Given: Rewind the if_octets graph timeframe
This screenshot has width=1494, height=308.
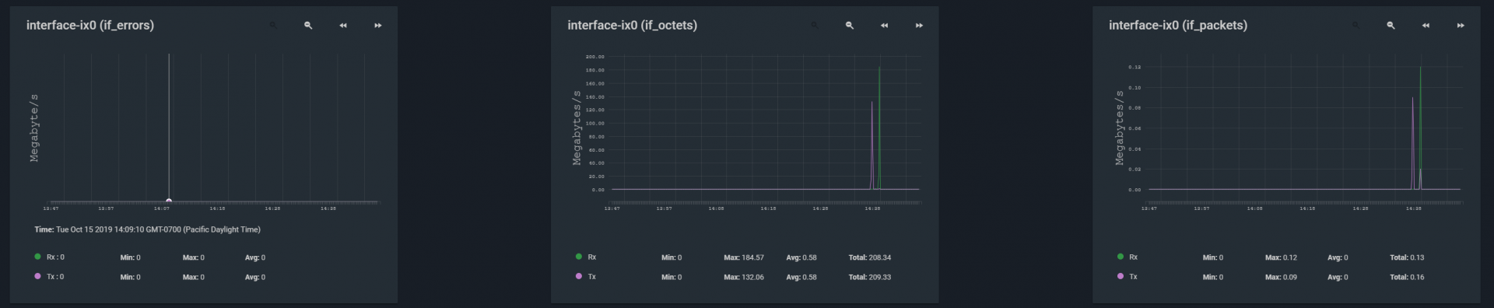Looking at the screenshot, I should (x=885, y=26).
